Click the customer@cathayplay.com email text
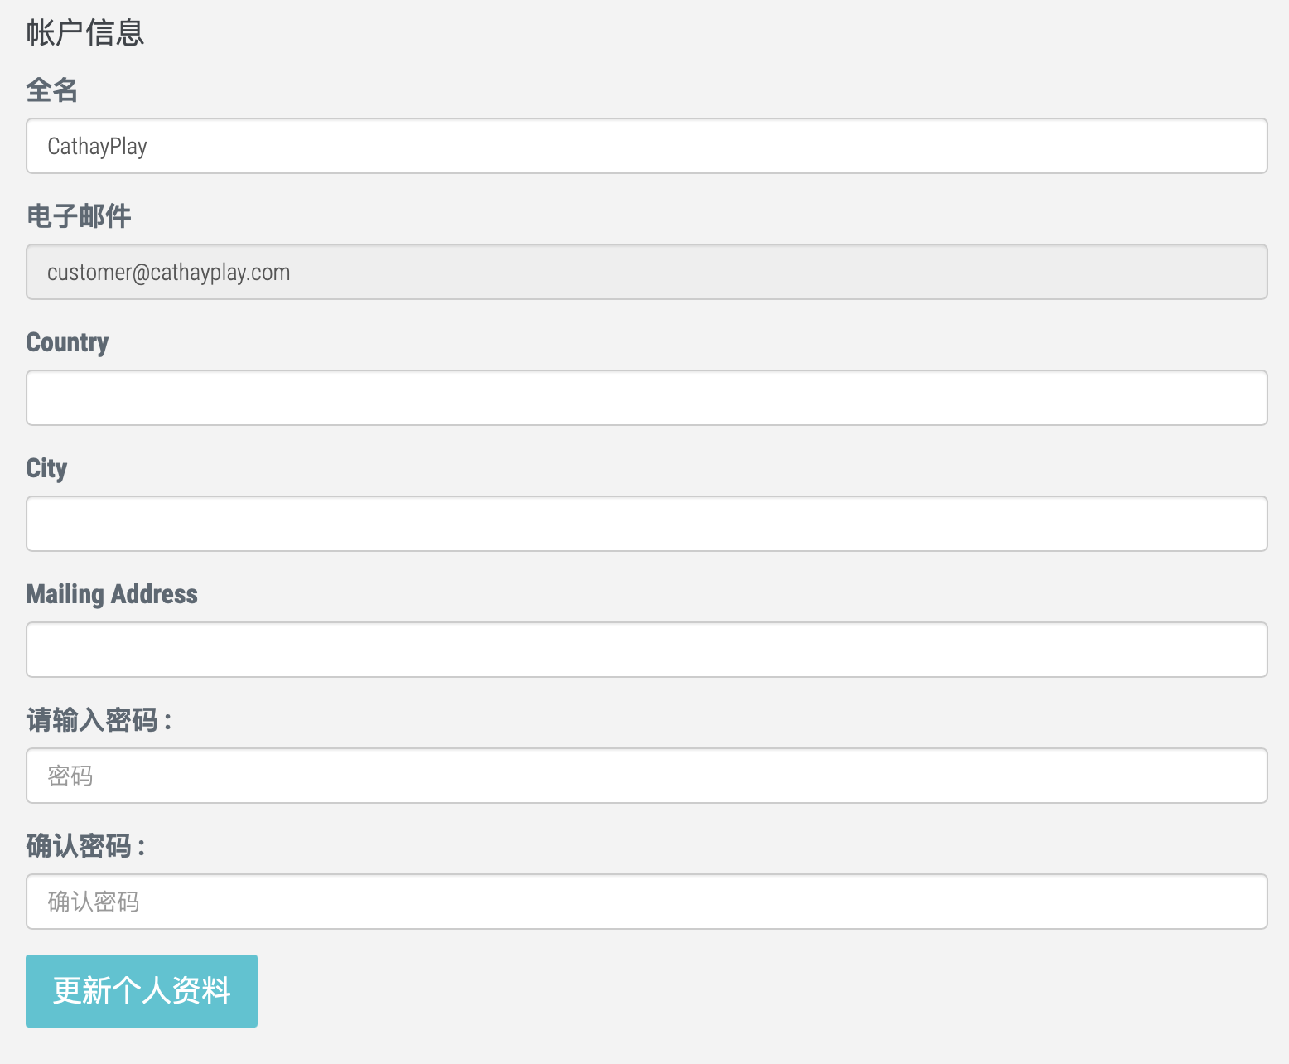The height and width of the screenshot is (1064, 1289). [168, 273]
